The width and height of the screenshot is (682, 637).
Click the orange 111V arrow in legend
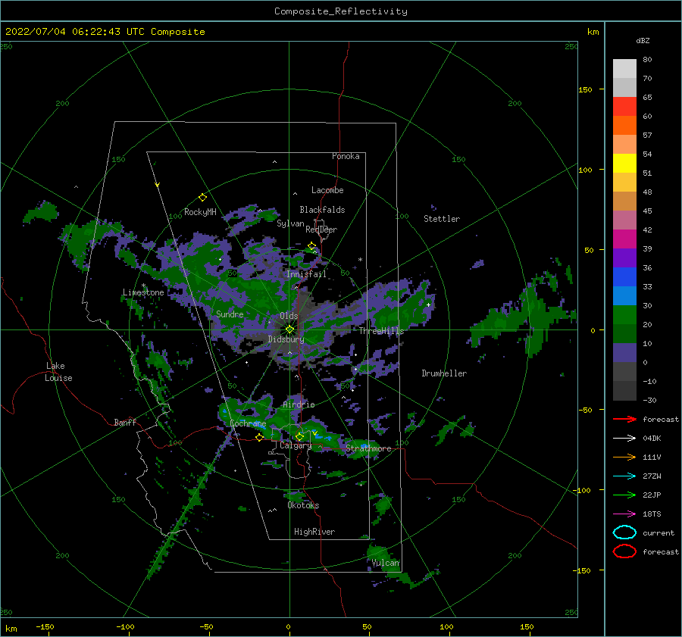tap(624, 457)
